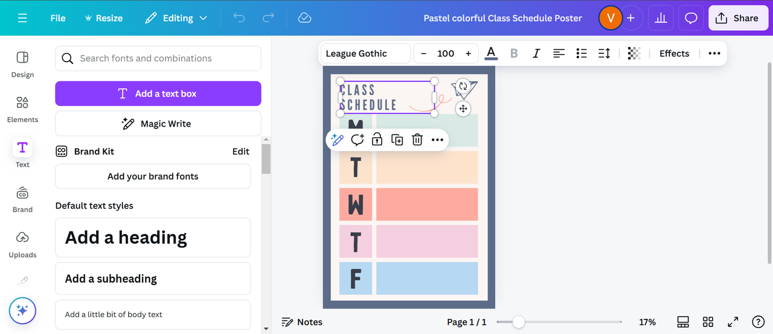Open the Design sidebar tab

(22, 65)
